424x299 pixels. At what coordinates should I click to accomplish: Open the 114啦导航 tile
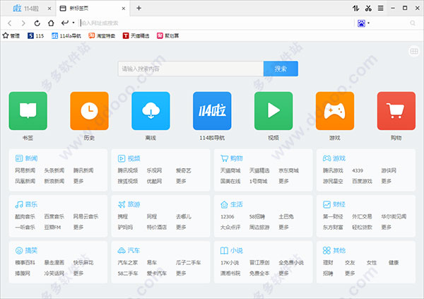(x=212, y=111)
